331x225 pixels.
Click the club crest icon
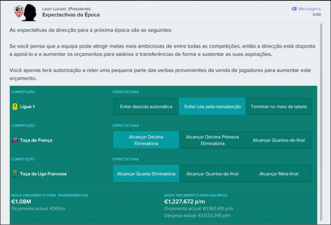tap(19, 11)
